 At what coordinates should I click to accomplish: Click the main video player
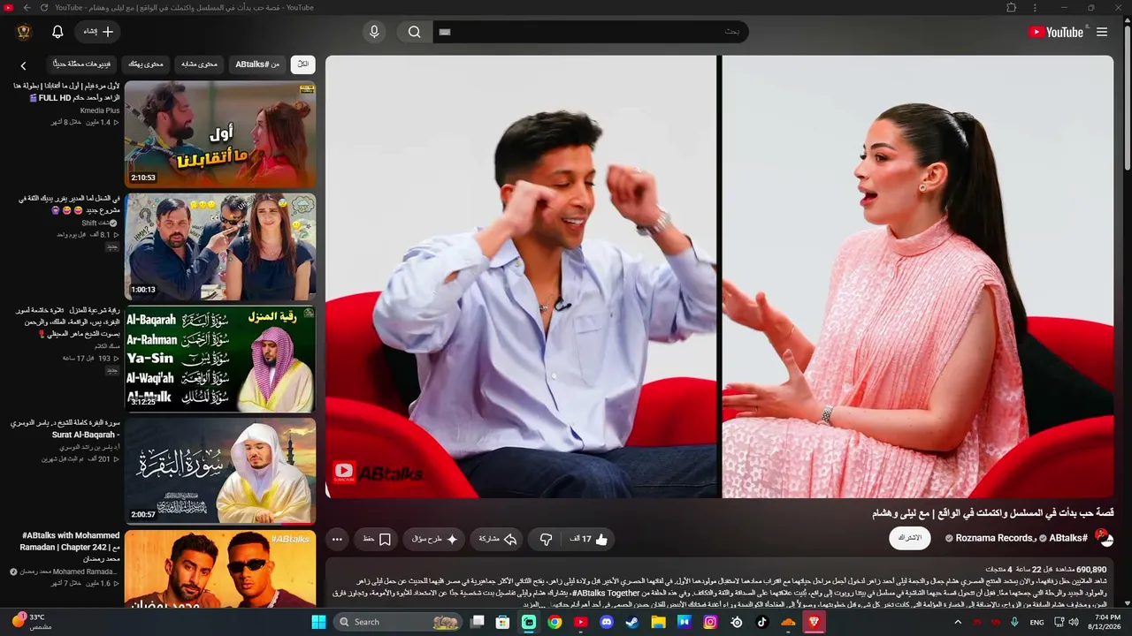(x=719, y=276)
